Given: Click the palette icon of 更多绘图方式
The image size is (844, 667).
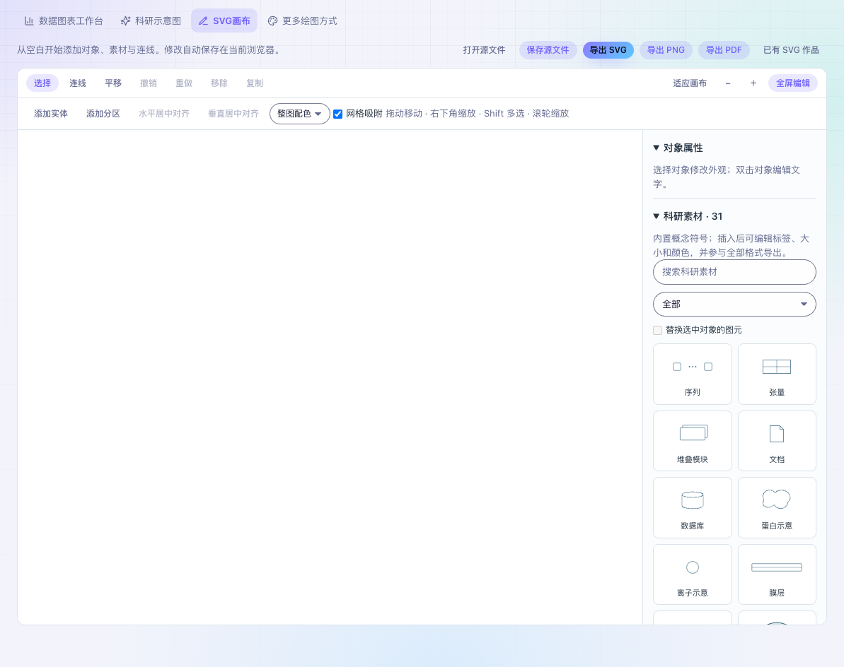Looking at the screenshot, I should (272, 21).
